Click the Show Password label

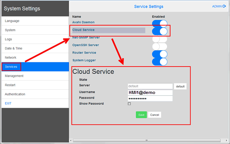pyautogui.click(x=91, y=104)
